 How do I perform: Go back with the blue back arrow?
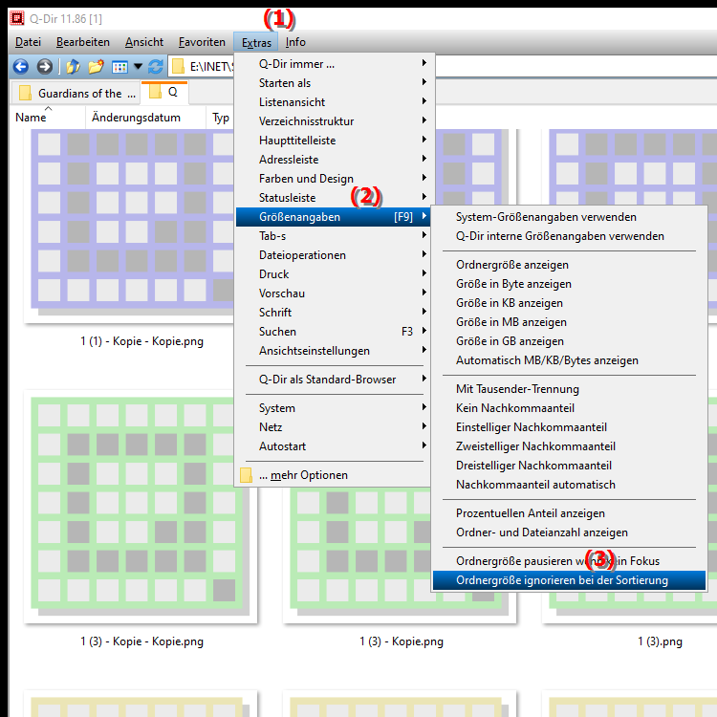pyautogui.click(x=21, y=67)
